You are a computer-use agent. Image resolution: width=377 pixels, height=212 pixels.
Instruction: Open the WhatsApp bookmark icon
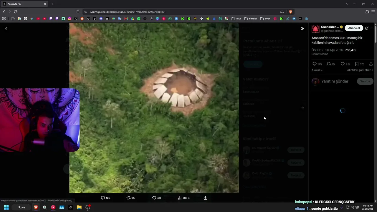pyautogui.click(x=170, y=19)
